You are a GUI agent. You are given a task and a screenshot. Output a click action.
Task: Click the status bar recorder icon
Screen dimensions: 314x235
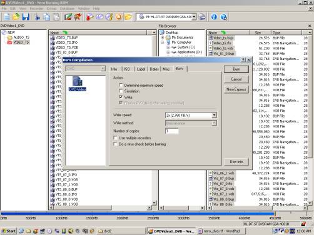tap(303, 224)
